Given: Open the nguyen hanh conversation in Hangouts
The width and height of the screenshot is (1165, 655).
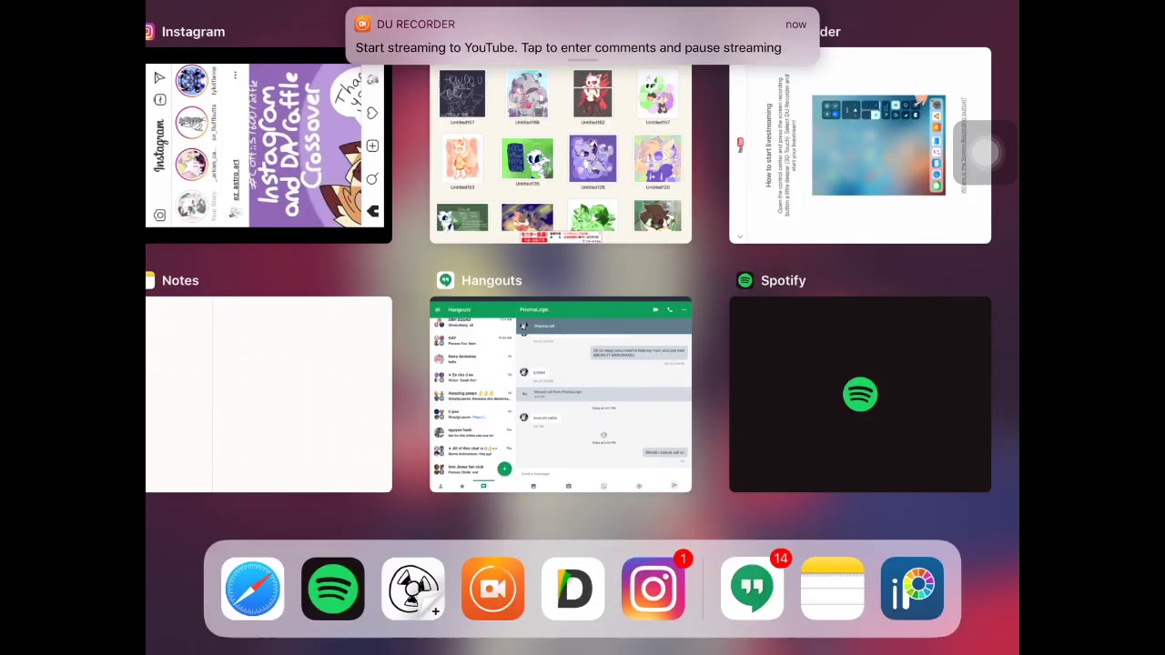Looking at the screenshot, I should [x=472, y=432].
